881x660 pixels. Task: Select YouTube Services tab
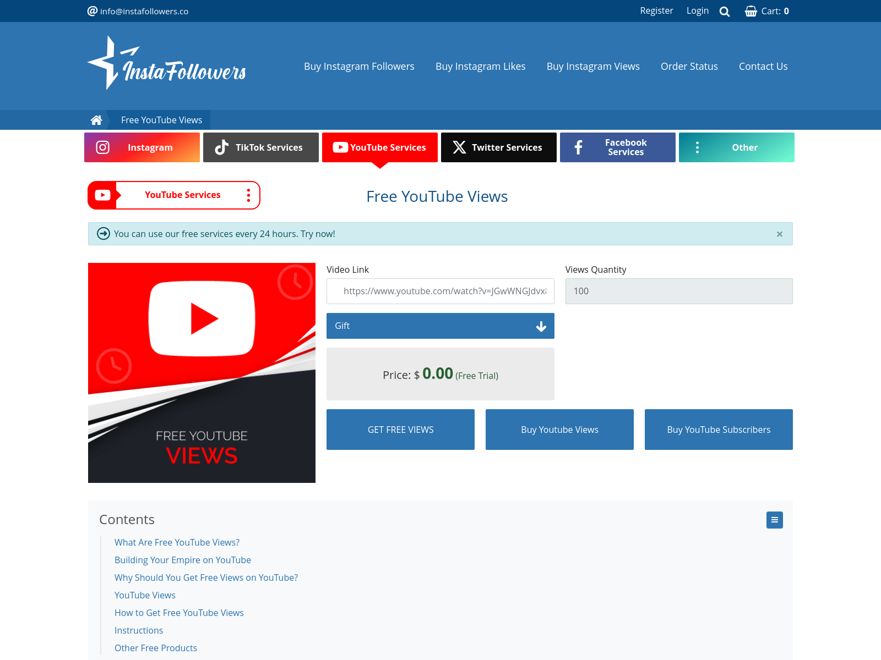380,147
